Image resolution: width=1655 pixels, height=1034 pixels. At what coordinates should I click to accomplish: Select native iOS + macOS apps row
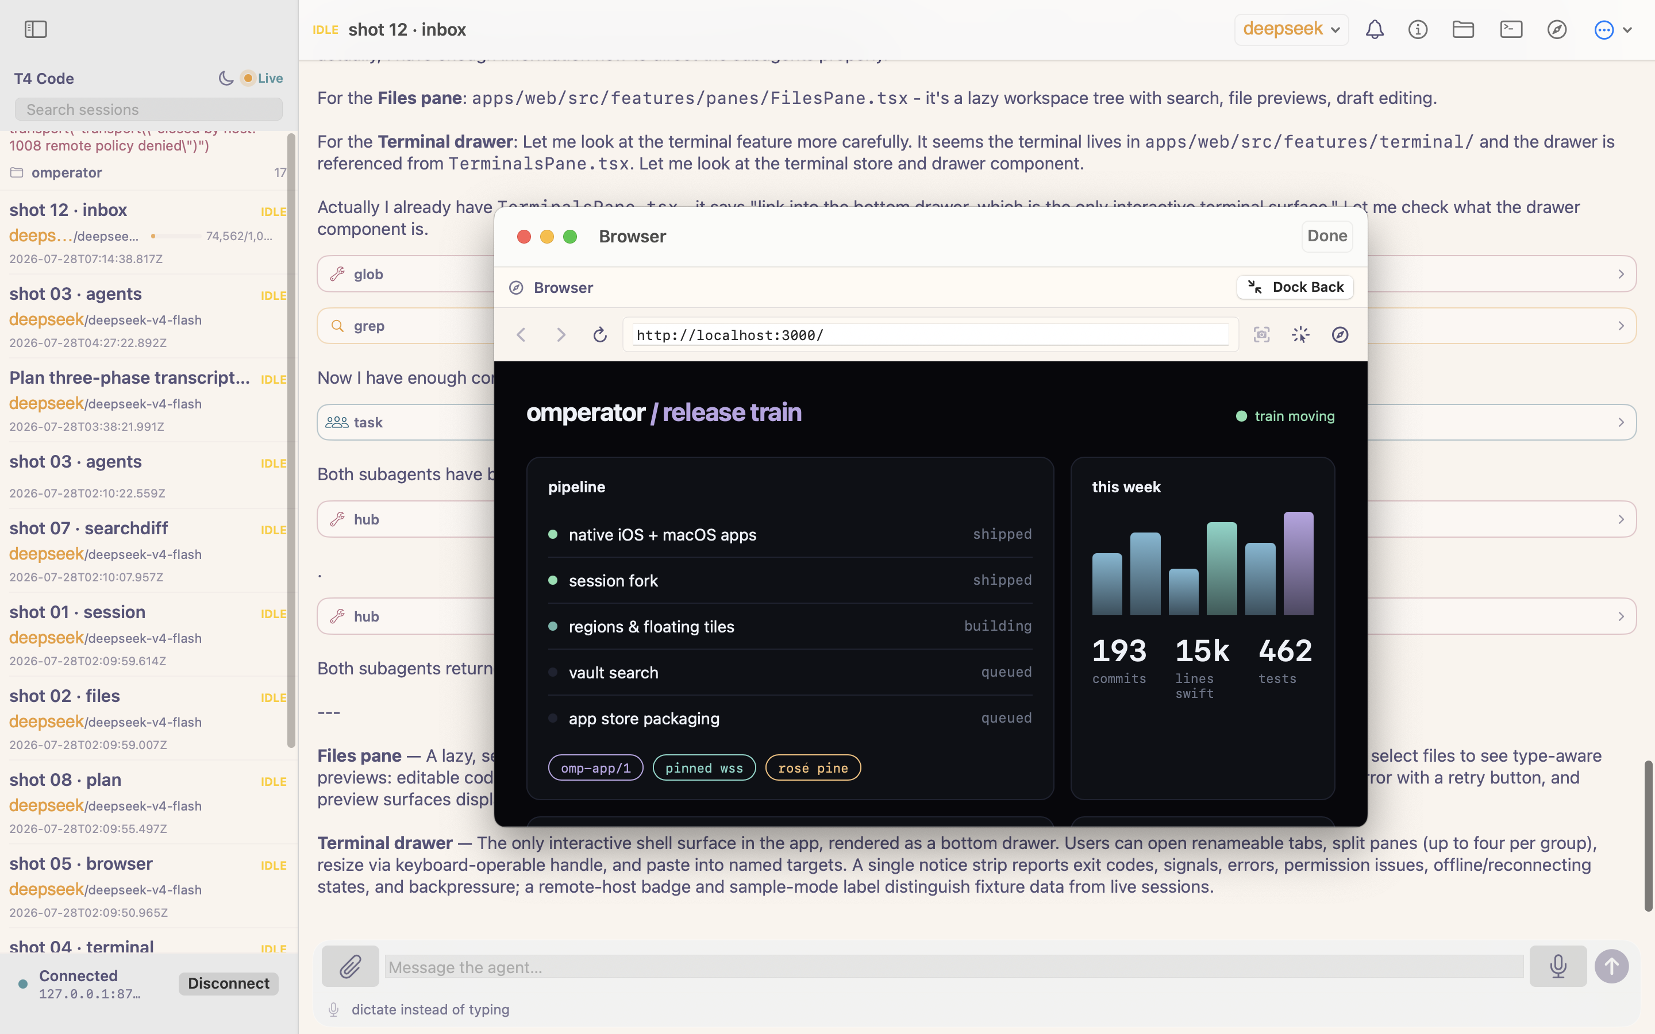(x=790, y=535)
